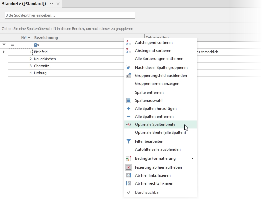This screenshot has height=212, width=262.
Task: Click the fix left column icon
Action: tap(129, 175)
